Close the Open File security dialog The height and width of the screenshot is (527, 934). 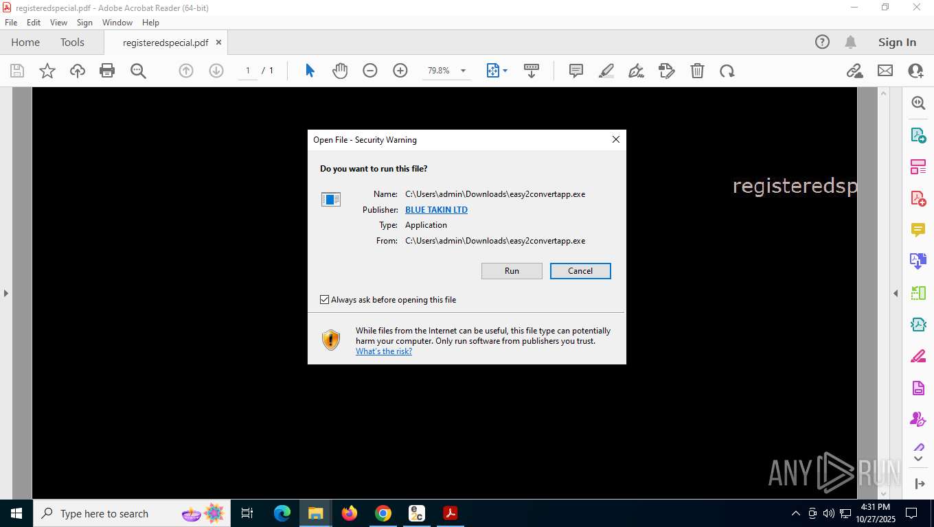click(616, 139)
